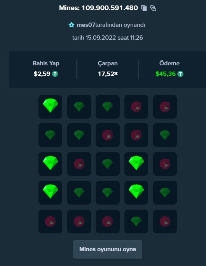Click the Mines oyununu oyna button
Screen dimensions: 206x266
tap(108, 249)
